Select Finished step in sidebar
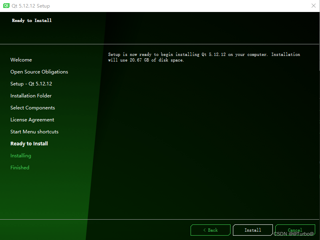Viewport: 320px width, 240px height. (x=20, y=168)
